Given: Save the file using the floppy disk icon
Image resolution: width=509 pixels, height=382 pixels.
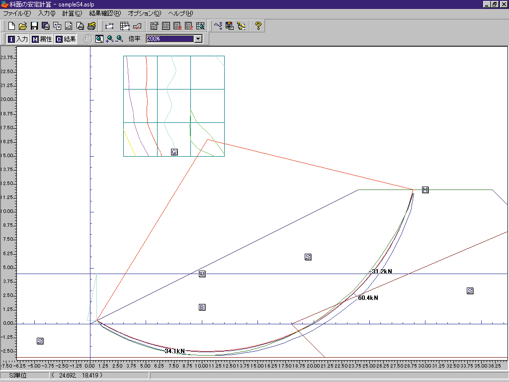Looking at the screenshot, I should coord(34,26).
